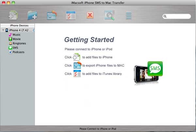Select iPhone 4 device in sidebar
This screenshot has height=132, width=196.
[18, 30]
